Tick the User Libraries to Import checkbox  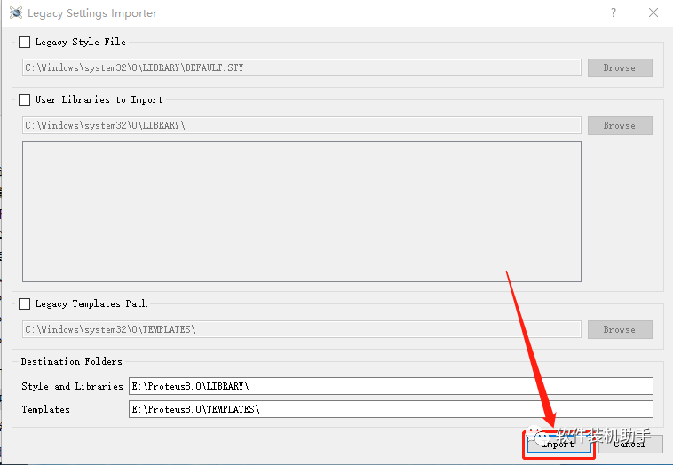[x=25, y=100]
